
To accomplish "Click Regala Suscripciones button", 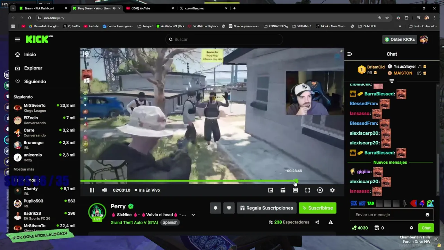I will (x=266, y=208).
